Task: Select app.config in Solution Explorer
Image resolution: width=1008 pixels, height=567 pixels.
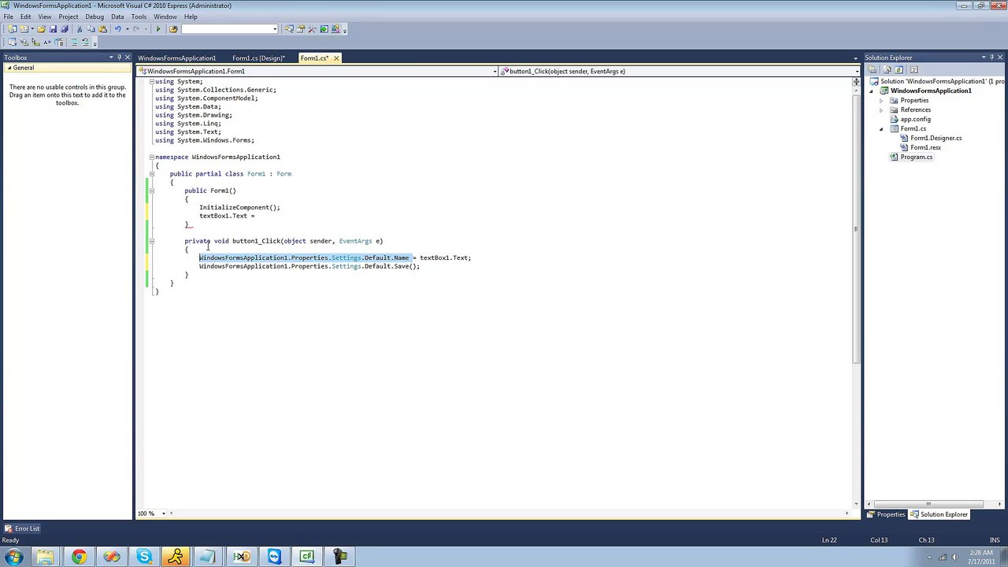Action: (910, 120)
